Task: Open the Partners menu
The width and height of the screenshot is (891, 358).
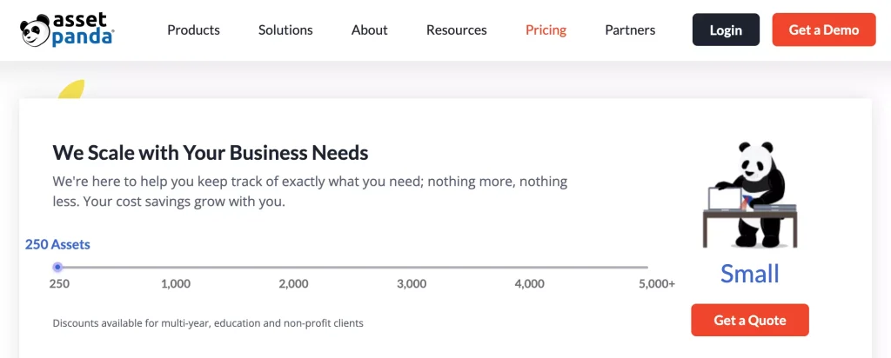Action: tap(630, 30)
